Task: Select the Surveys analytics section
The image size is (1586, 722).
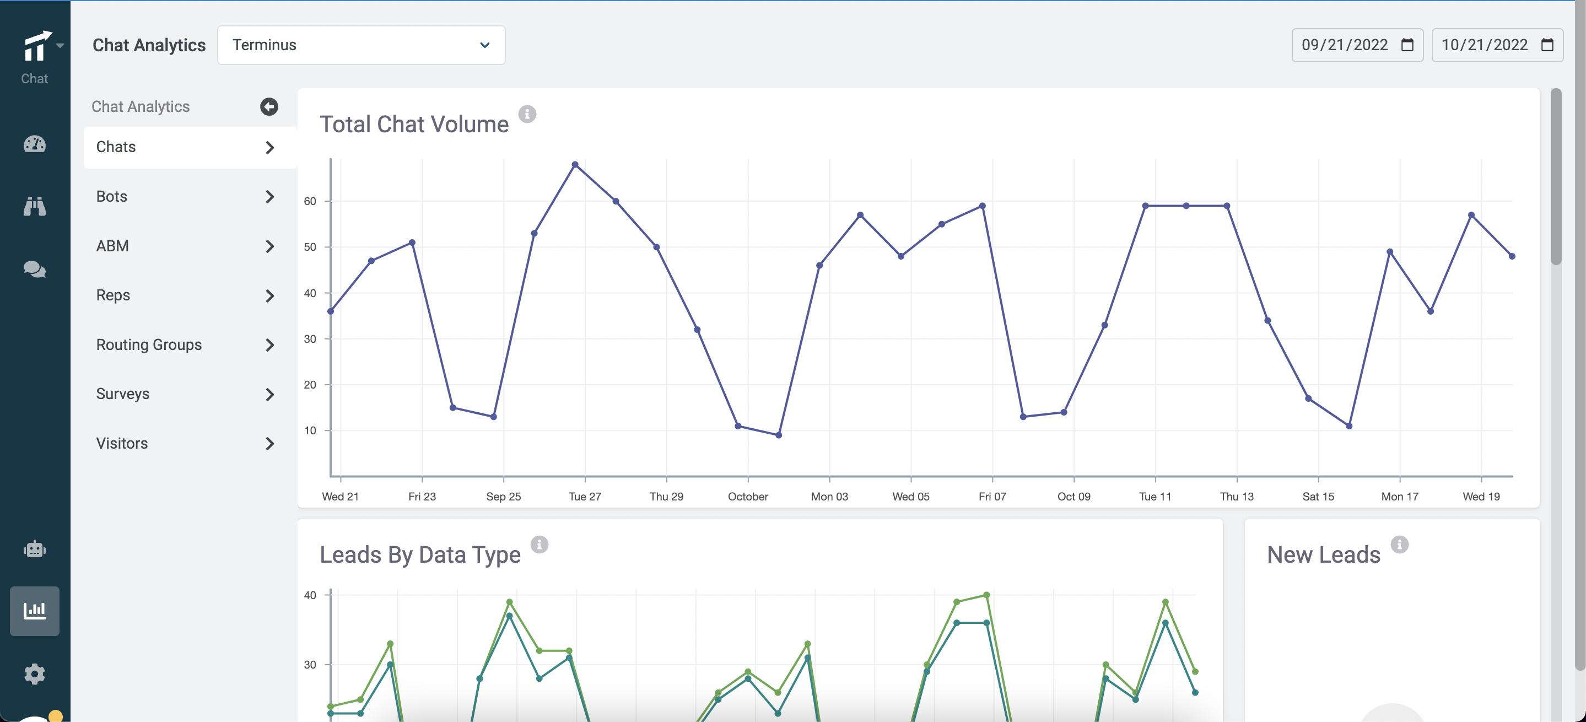Action: click(190, 395)
